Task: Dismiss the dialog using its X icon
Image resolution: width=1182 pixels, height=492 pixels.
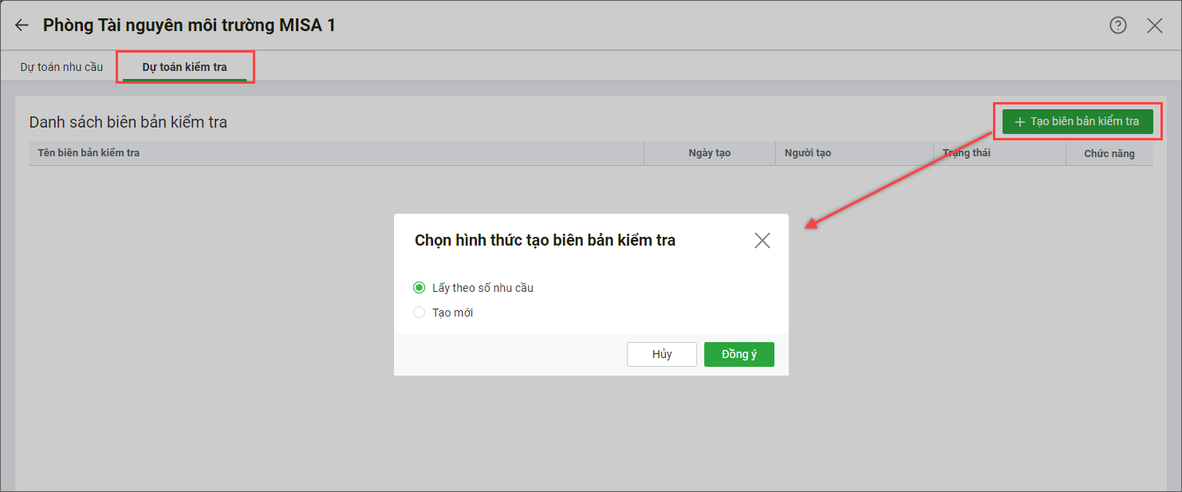Action: click(762, 241)
